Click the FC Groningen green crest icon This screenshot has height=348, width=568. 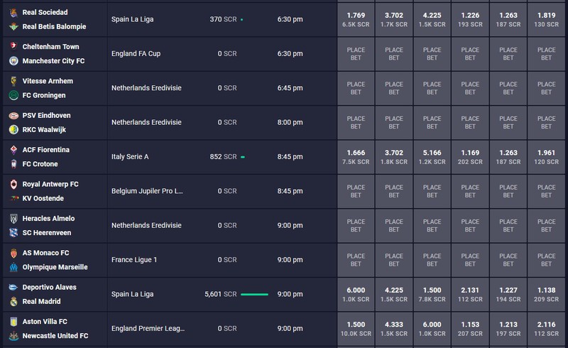coord(13,95)
